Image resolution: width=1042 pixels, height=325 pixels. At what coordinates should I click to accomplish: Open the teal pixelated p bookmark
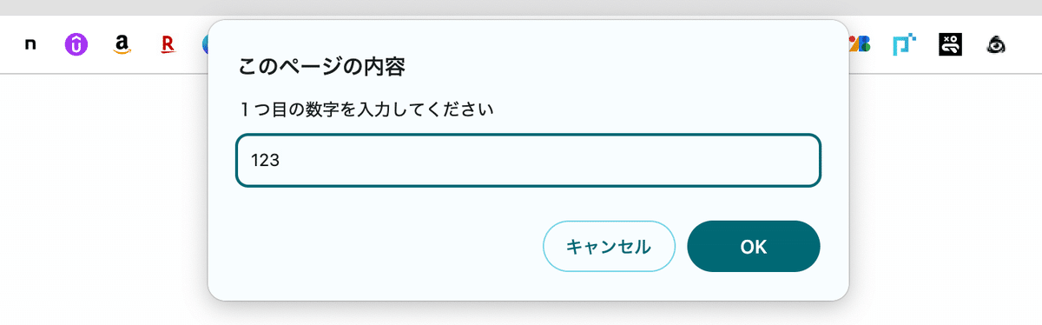906,44
